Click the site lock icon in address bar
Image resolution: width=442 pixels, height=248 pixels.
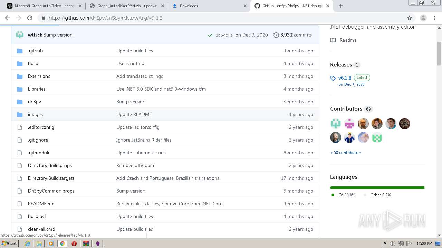pyautogui.click(x=43, y=18)
